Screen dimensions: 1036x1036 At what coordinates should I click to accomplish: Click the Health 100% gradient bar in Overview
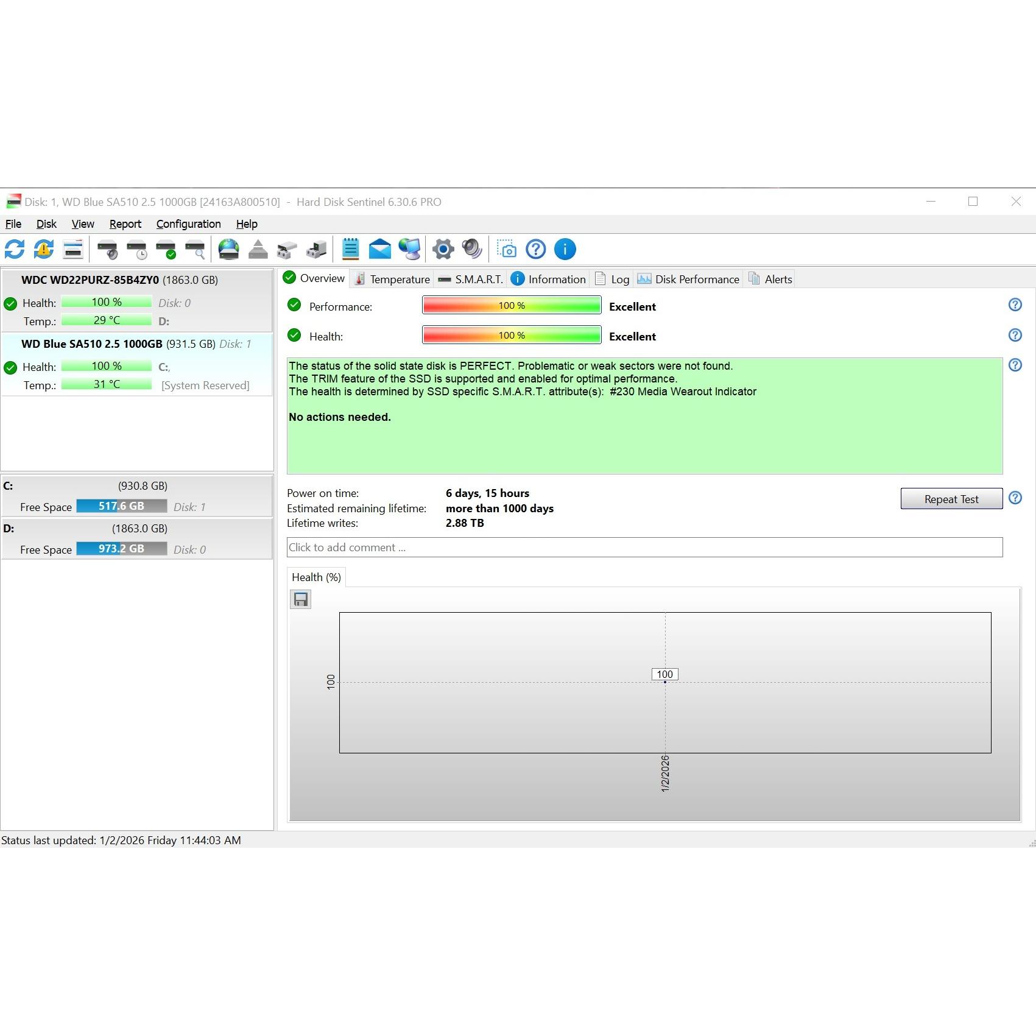(x=512, y=336)
